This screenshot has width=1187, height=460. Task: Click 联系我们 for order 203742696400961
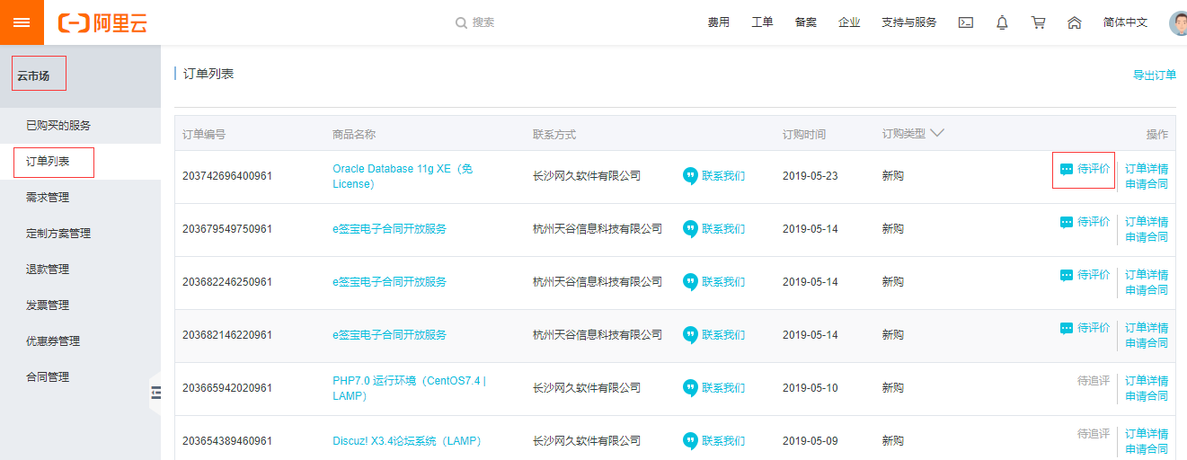(723, 176)
